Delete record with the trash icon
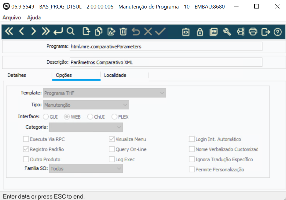Screen dimensions: 286x200 tap(123, 32)
